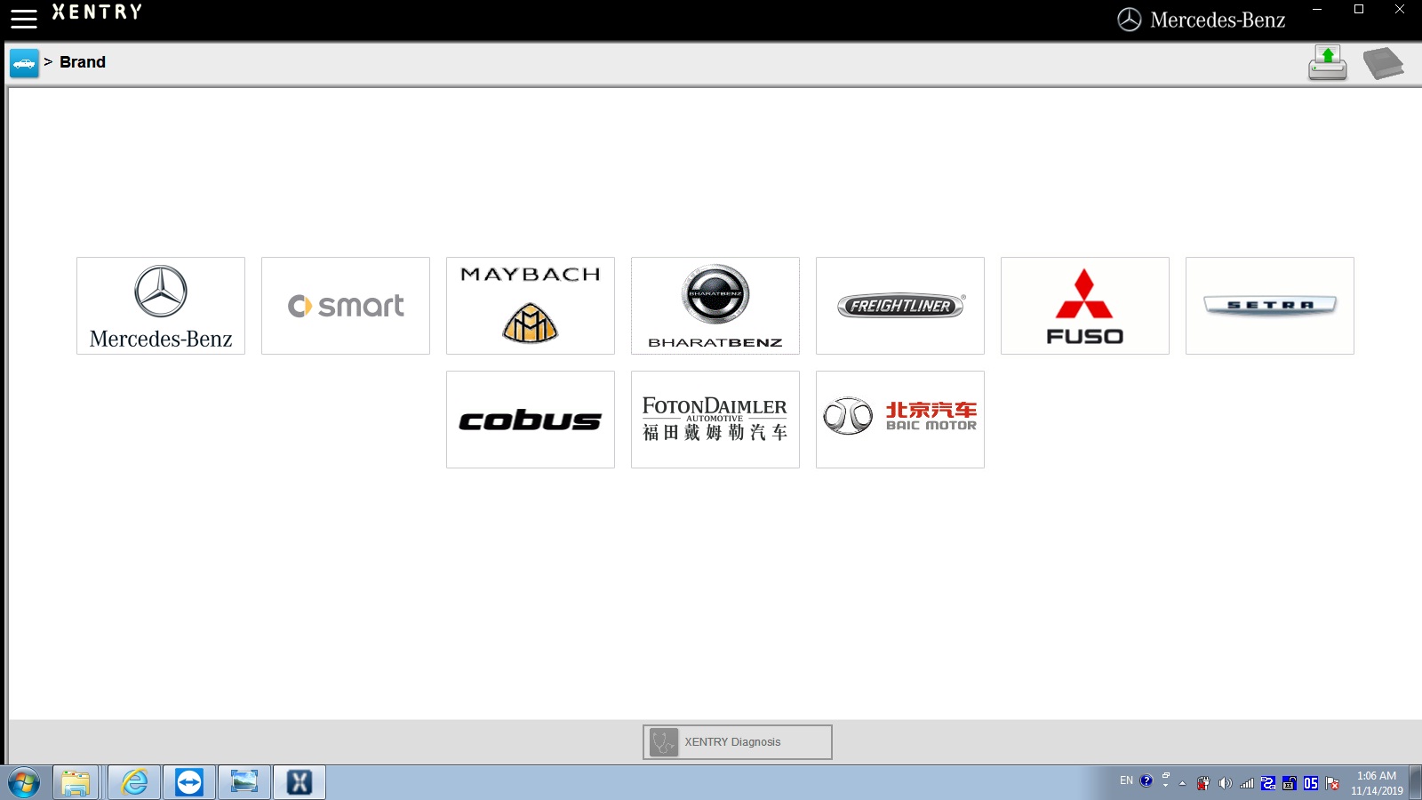Screen dimensions: 1422x800
Task: Open the grey book documentation icon
Action: point(1383,63)
